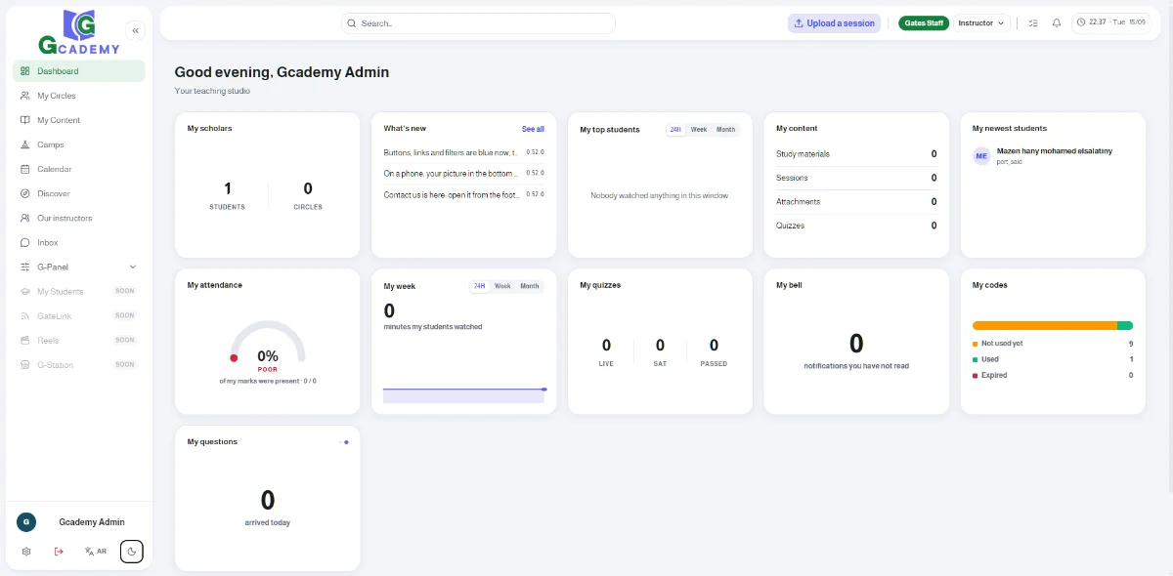Click See all in What's new

point(533,129)
